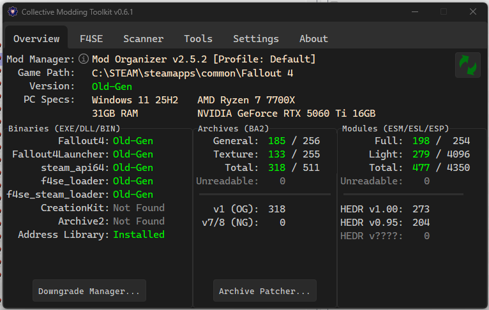Go to the Settings tab

(256, 39)
